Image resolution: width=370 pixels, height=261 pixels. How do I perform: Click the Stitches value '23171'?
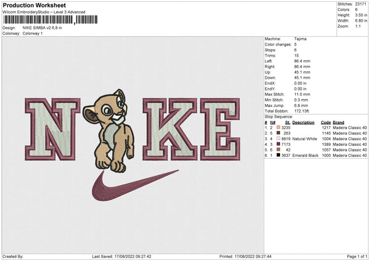pos(361,4)
